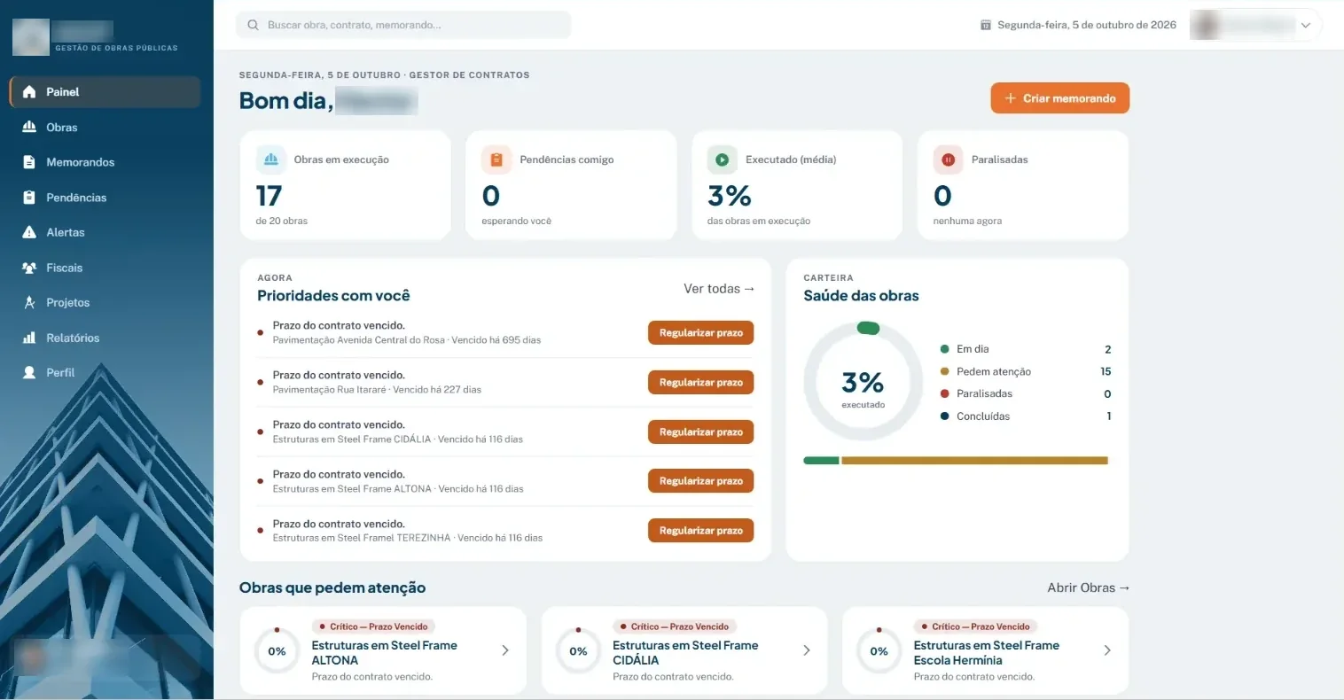Click the Alertas warning triangle icon
1344x700 pixels.
point(29,232)
